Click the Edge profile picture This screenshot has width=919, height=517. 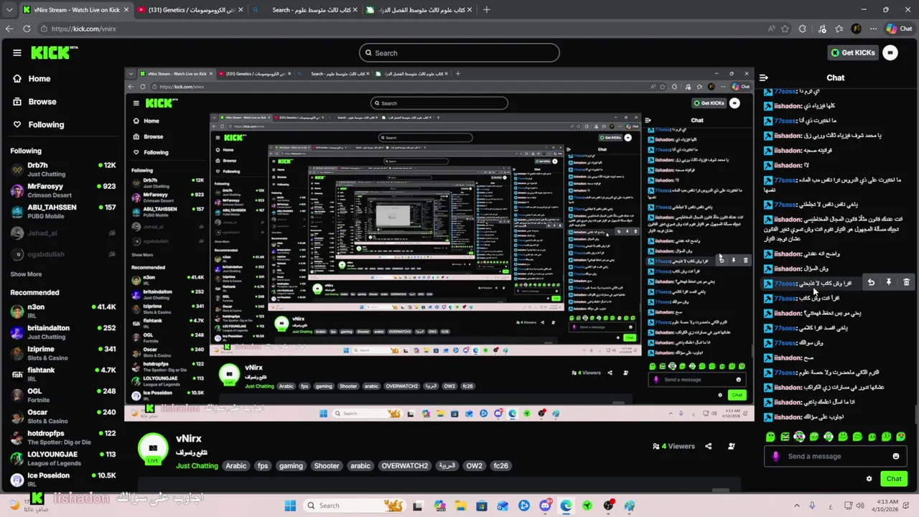pyautogui.click(x=856, y=29)
